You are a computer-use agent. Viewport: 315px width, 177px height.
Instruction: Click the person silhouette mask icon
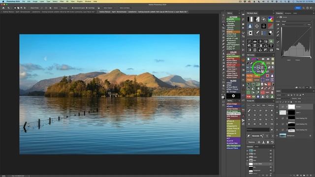pos(250,26)
